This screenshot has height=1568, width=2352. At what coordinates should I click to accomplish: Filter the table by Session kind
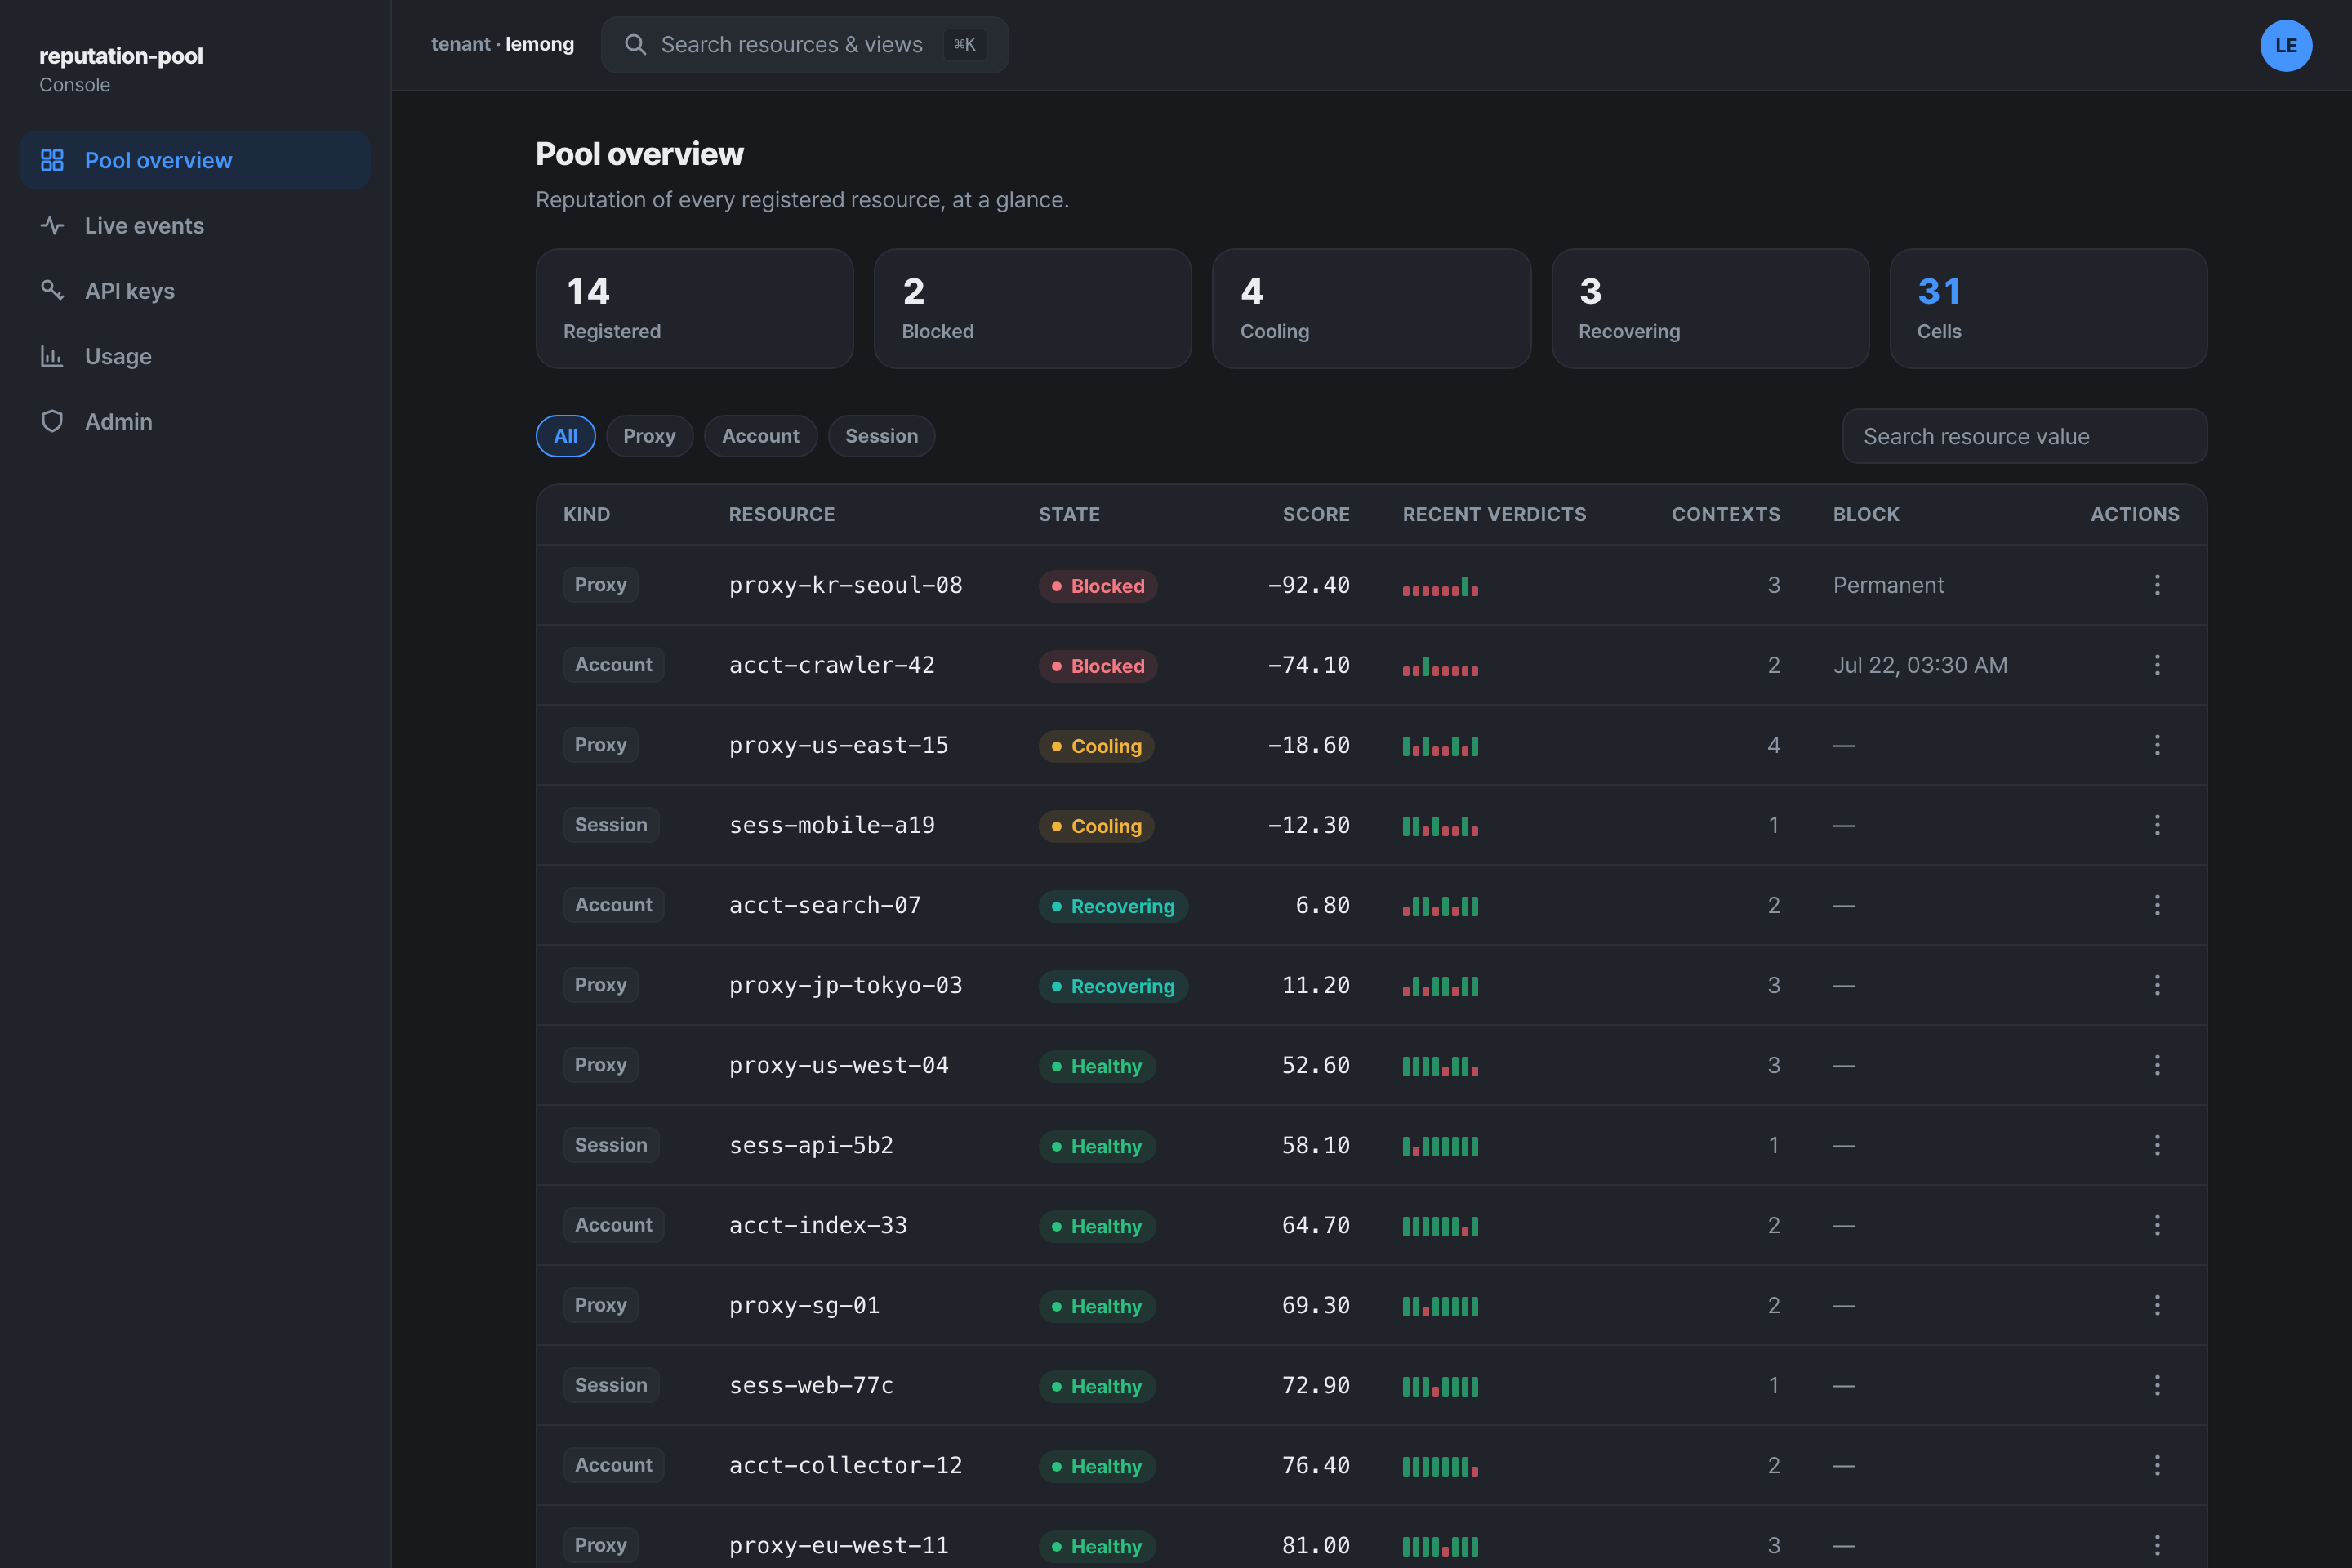(x=881, y=436)
